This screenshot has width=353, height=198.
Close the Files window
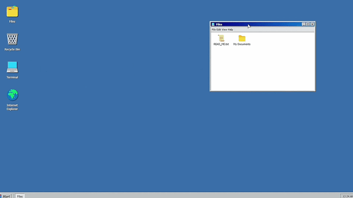click(312, 24)
